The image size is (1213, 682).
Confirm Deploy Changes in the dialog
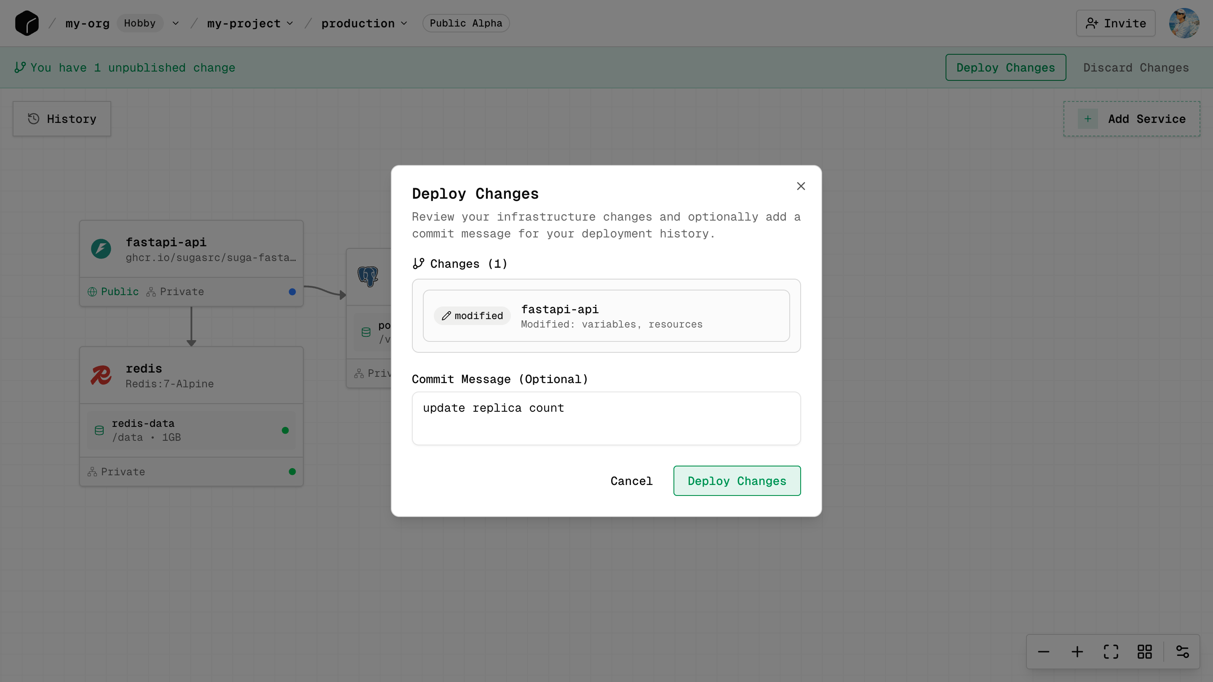point(737,481)
